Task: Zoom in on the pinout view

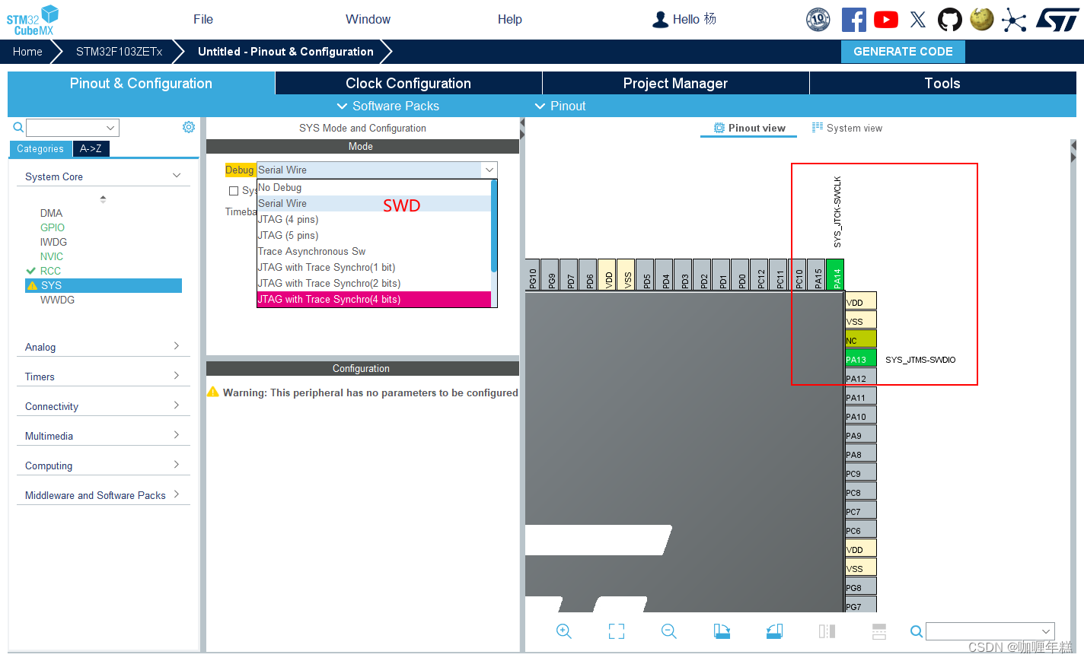Action: [x=564, y=631]
